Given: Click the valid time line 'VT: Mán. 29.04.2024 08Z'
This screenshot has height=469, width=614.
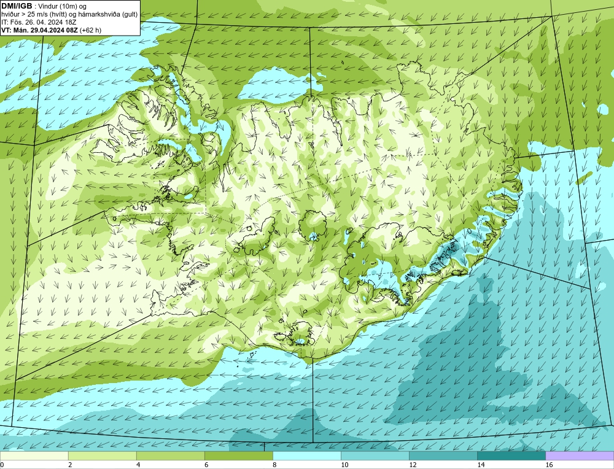Looking at the screenshot, I should [39, 30].
